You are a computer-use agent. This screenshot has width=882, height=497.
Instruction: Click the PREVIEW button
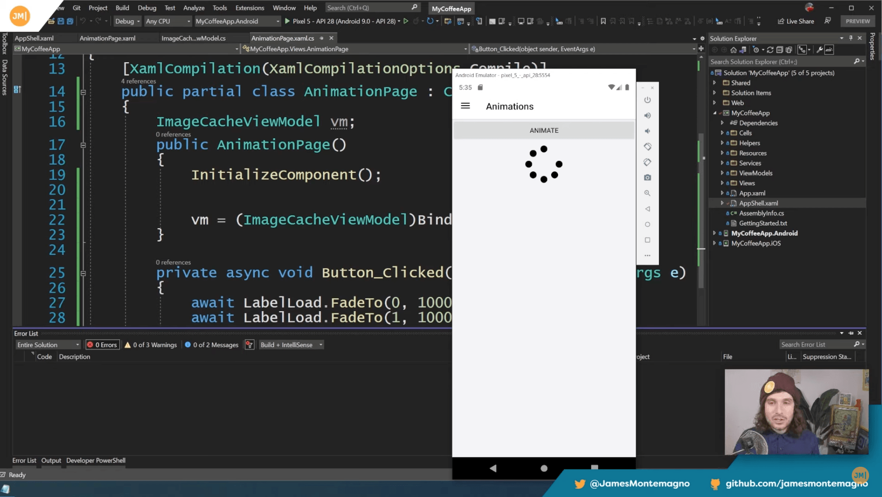click(x=857, y=21)
